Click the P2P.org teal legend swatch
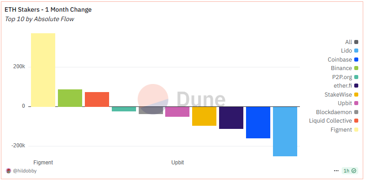 356,77
